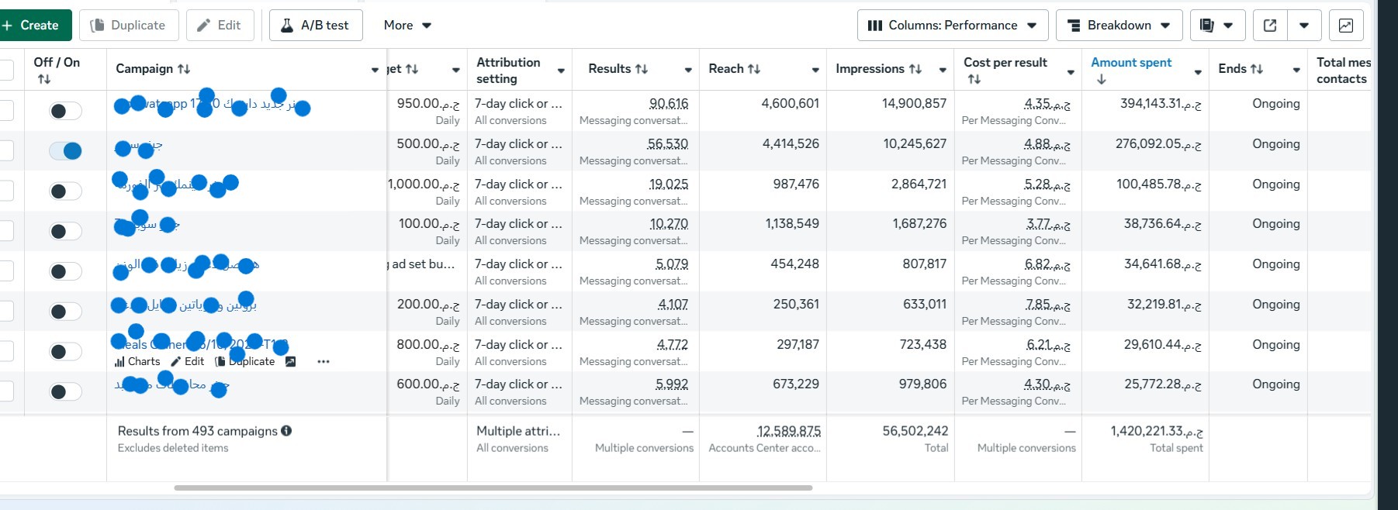Click the three-dots more options in the row
Screen dimensions: 1398x510
pos(324,362)
